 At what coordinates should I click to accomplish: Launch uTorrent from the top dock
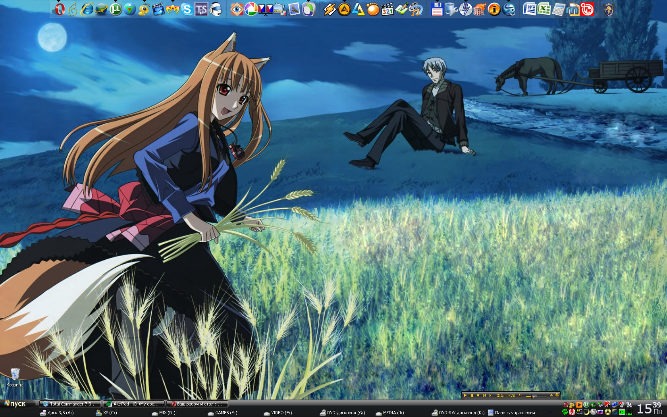click(x=116, y=9)
